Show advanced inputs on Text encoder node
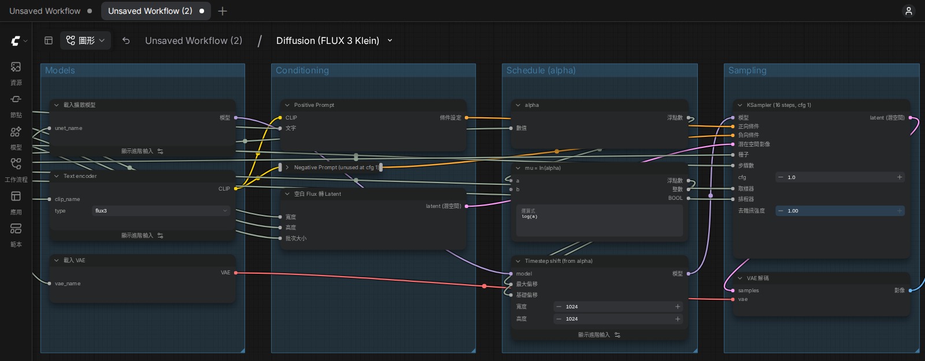 (x=142, y=236)
